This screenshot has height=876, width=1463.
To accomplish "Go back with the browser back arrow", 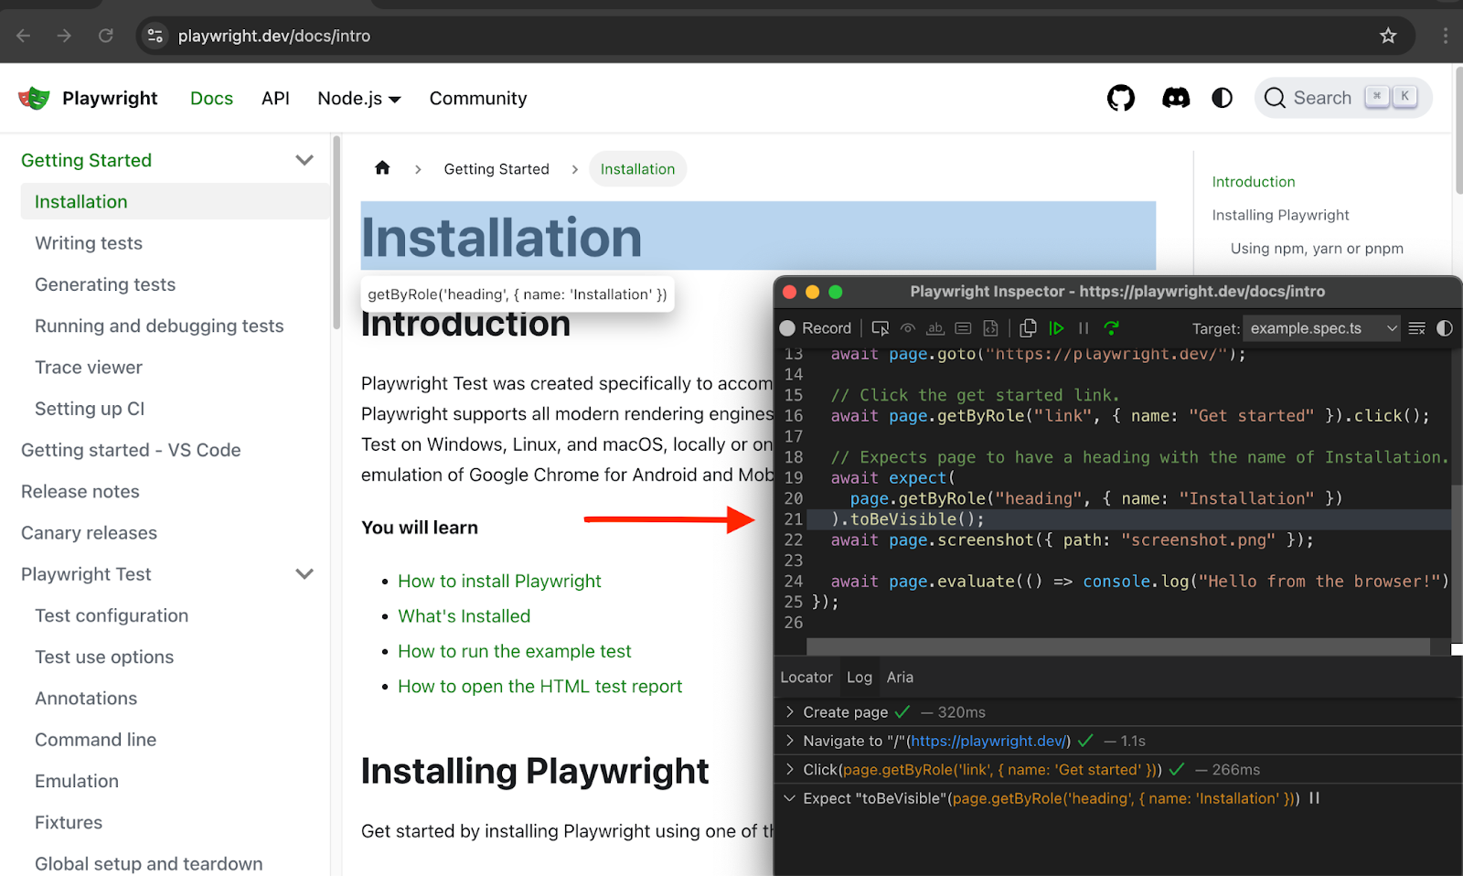I will coord(24,36).
